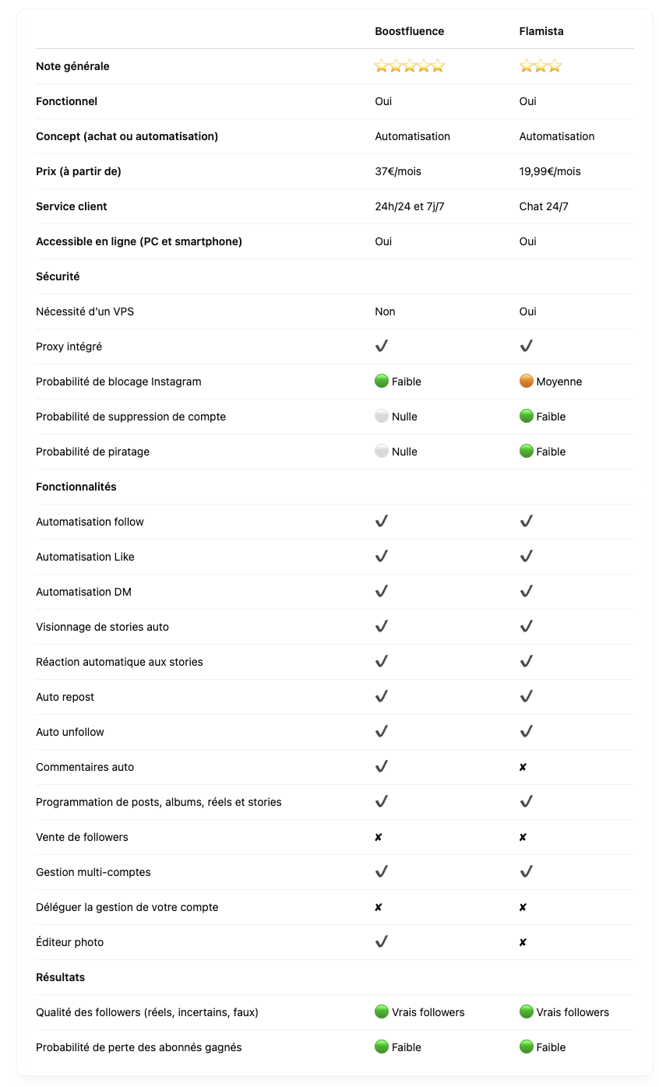Viewport: 659px width, 1087px height.
Task: Click Flamista checkmark for Auto unfollow
Action: 527,731
